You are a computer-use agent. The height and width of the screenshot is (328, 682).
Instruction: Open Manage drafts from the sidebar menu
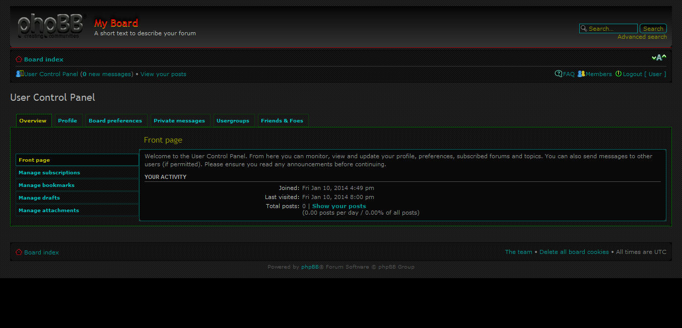coord(39,198)
